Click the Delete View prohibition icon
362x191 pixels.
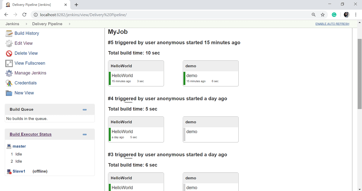point(9,53)
